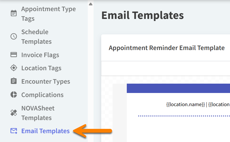Click the Complications pie chart icon
The height and width of the screenshot is (142, 230).
click(x=13, y=95)
